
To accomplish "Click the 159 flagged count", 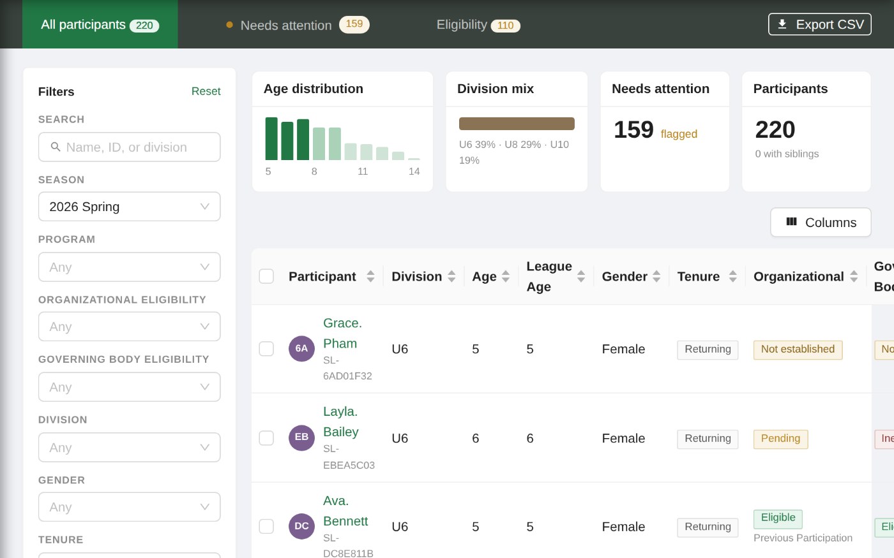I will coord(633,129).
